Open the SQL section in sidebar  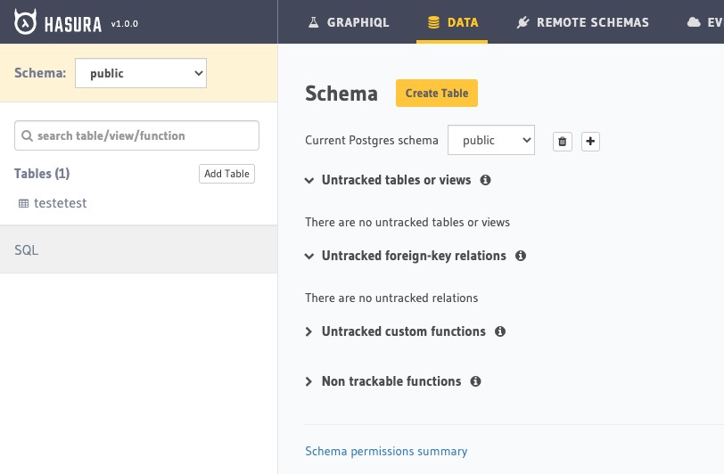[138, 249]
